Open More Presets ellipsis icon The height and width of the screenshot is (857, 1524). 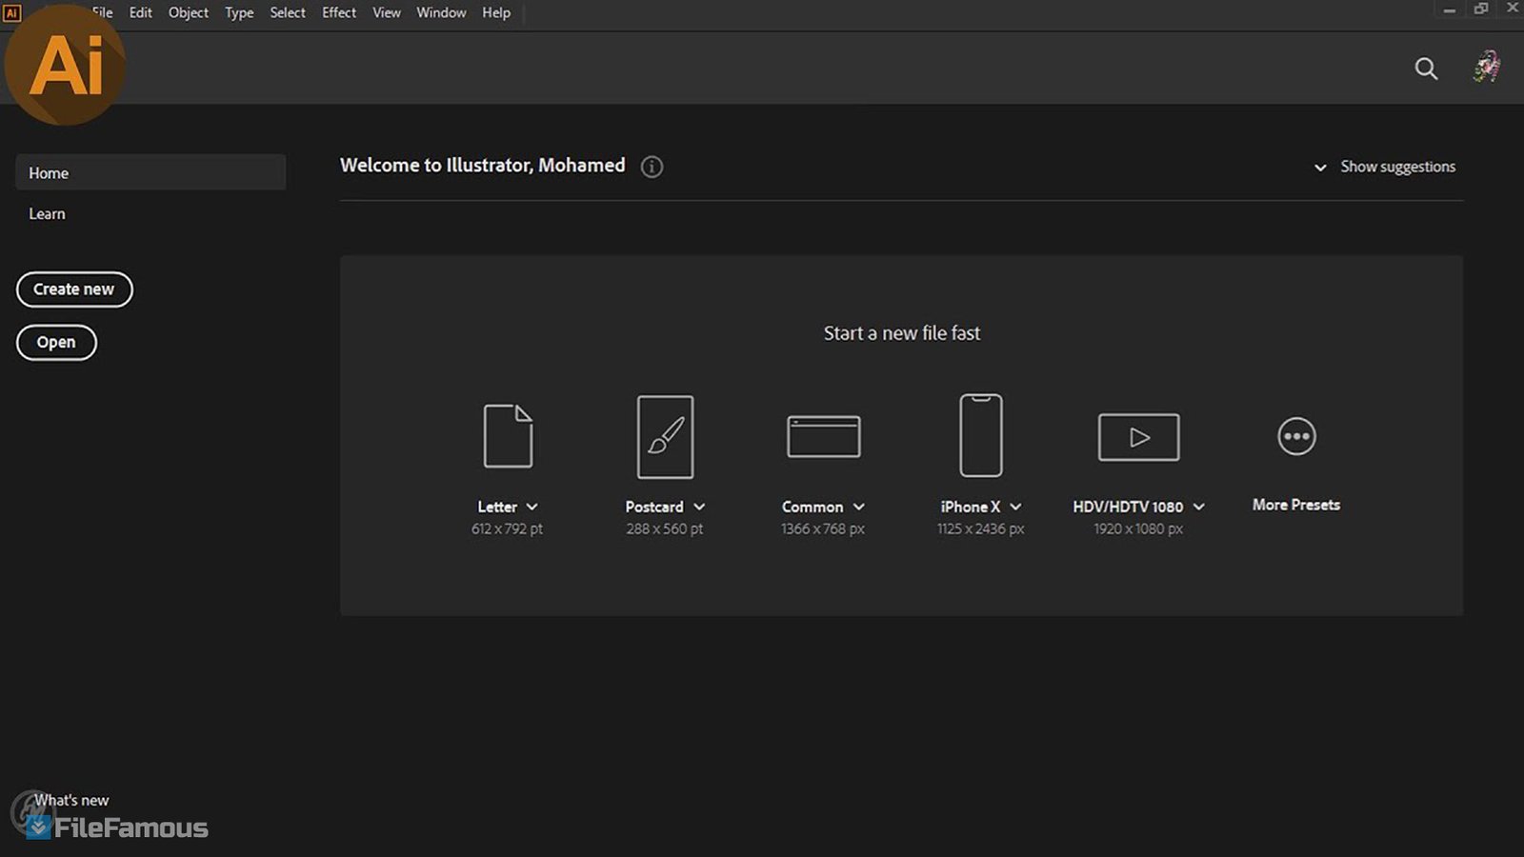point(1296,436)
